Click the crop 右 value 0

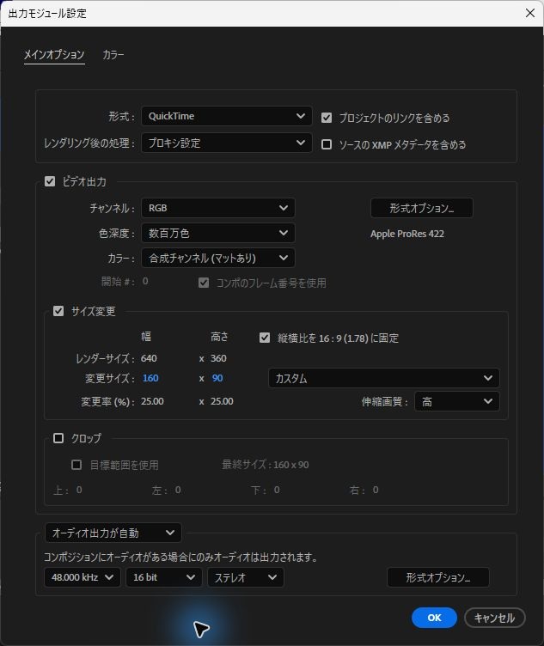(x=376, y=490)
